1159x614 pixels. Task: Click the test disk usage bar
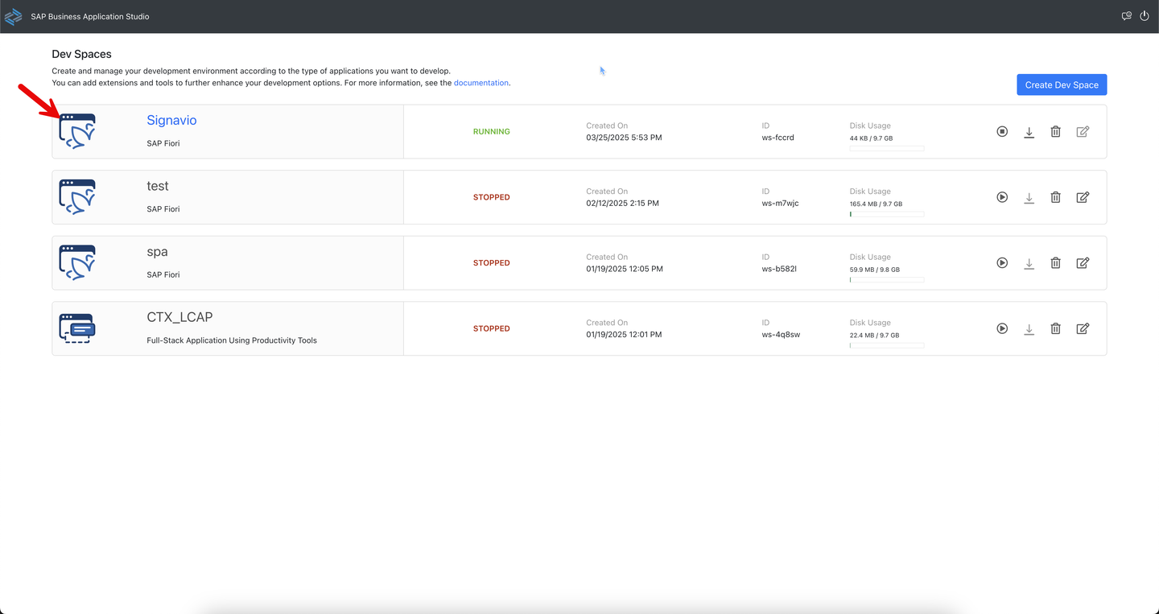click(x=887, y=215)
